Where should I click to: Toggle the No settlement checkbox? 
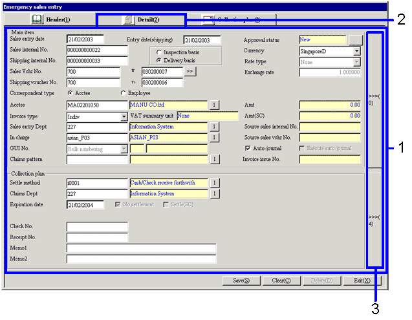[x=118, y=204]
